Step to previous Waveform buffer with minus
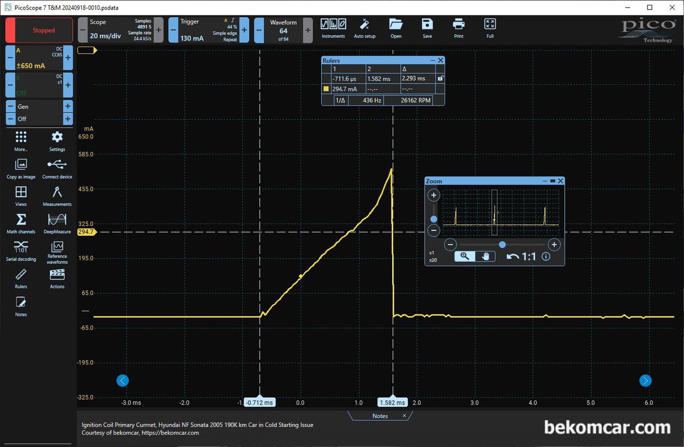 pyautogui.click(x=259, y=30)
